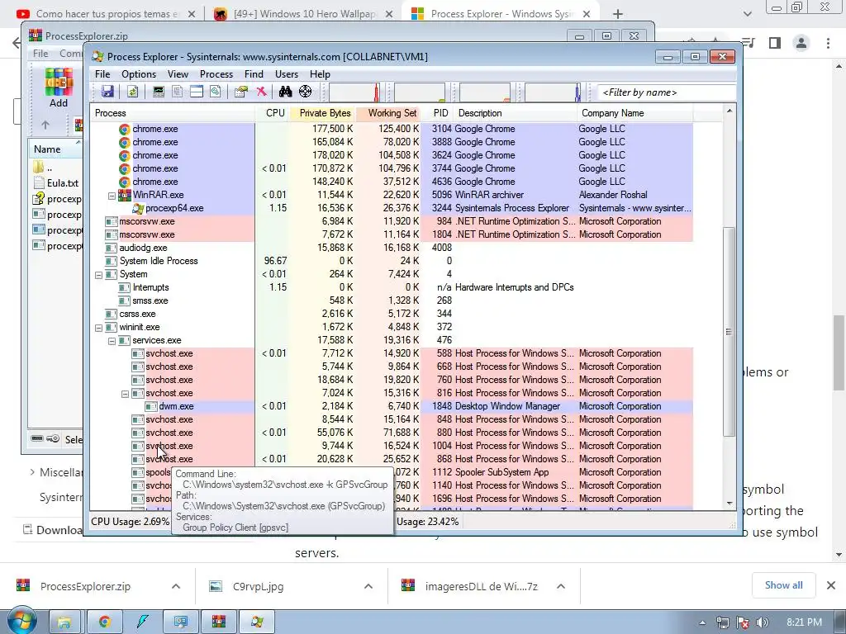The height and width of the screenshot is (634, 846).
Task: Switch to the 'Como hacer tus propios temas' tab
Action: click(107, 14)
